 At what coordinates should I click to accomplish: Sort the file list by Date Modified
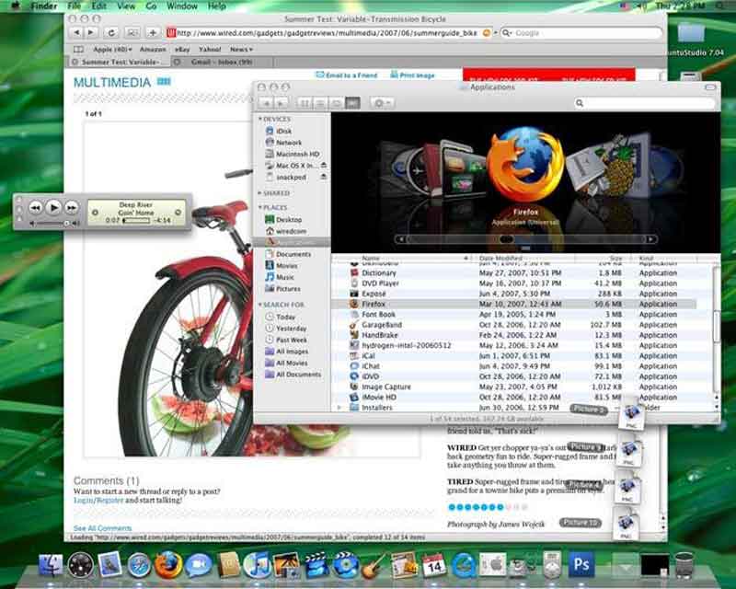[523, 258]
